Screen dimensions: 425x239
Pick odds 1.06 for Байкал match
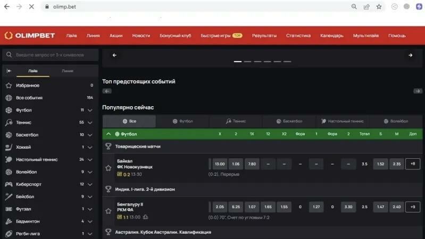pos(236,164)
